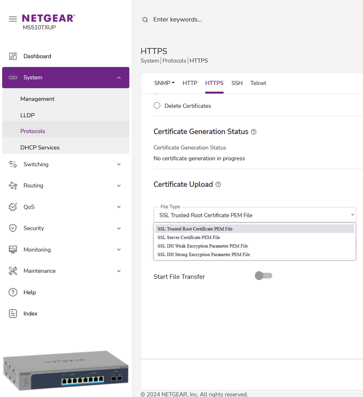Collapse the System menu section
Viewport: 363px width, 397px height.
(x=118, y=77)
